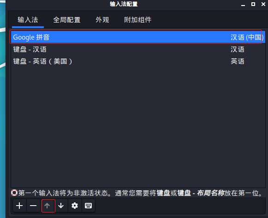Remove selected input method with minus icon
Image resolution: width=268 pixels, height=218 pixels.
click(33, 206)
